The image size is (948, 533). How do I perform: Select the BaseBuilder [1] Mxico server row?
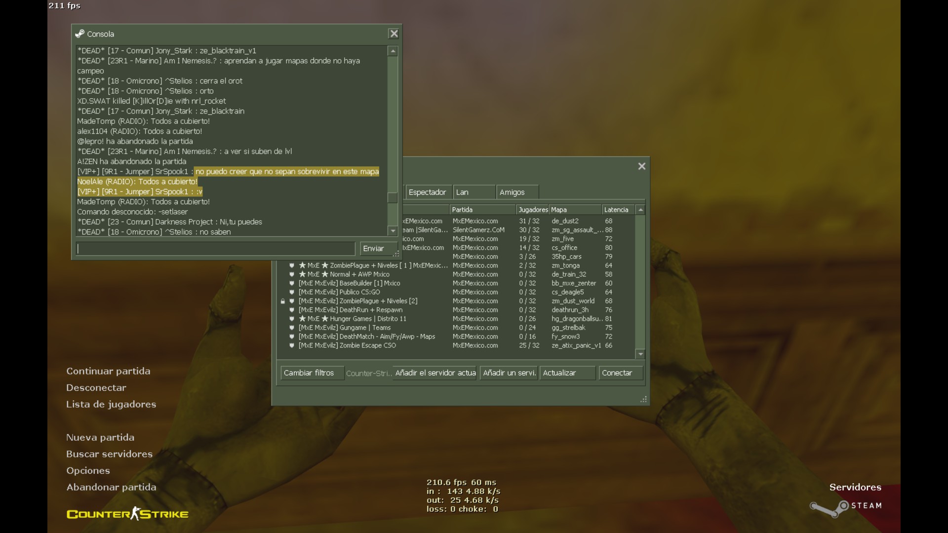(457, 283)
